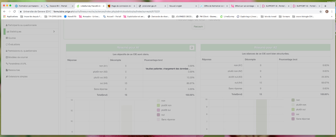The height and width of the screenshot is (137, 336).
Task: Open the Applications grid in the bookmarks bar
Action: coord(10,16)
